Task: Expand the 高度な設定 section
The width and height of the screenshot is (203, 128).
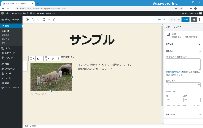Action: 183,115
